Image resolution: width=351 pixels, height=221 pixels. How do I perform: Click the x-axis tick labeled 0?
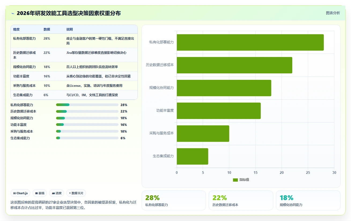click(x=177, y=173)
